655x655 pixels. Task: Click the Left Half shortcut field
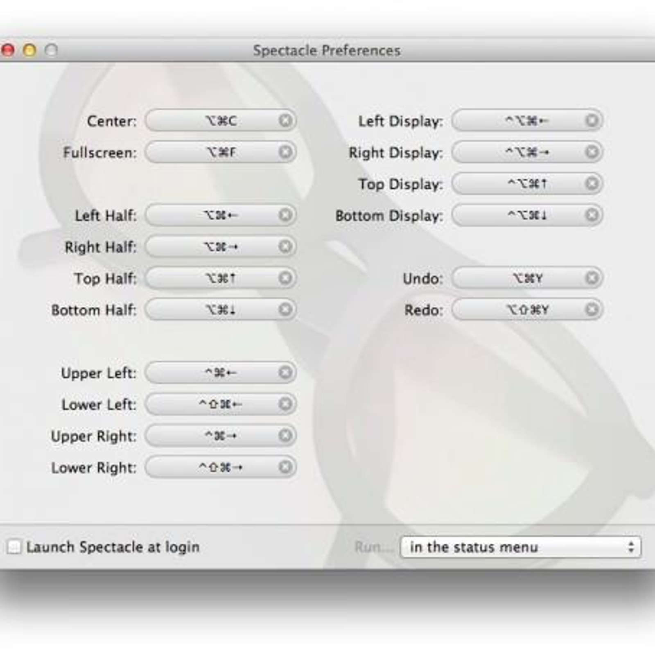click(x=221, y=215)
